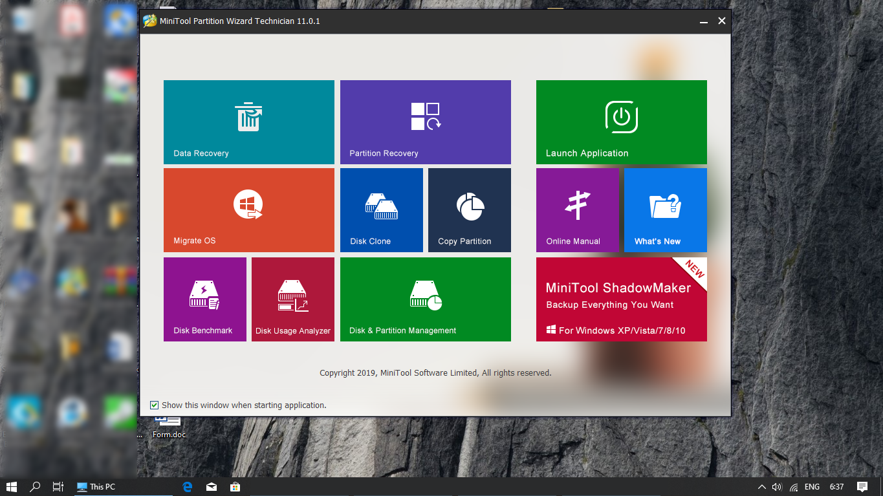Open the Windows Start menu
883x496 pixels.
pos(12,487)
